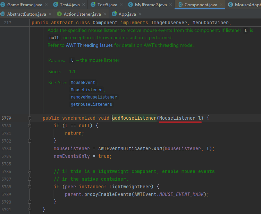Click fold end marker at line 5787
Screen dimensions: 261x214
(x=30, y=179)
